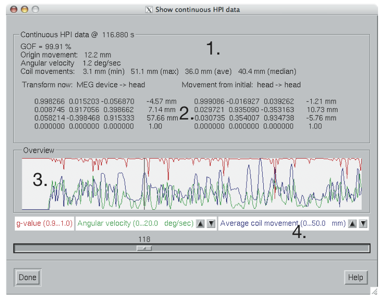Click the 57.66 mm translation value

click(162, 118)
